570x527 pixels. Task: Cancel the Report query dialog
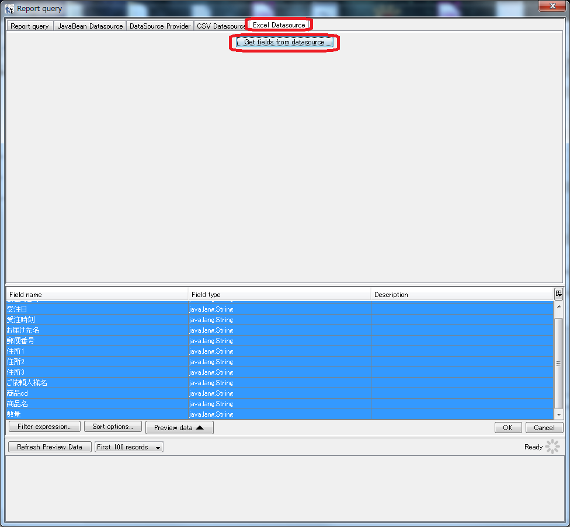[544, 427]
